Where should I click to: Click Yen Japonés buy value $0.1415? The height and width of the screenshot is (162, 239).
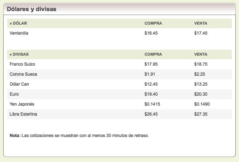pos(152,104)
